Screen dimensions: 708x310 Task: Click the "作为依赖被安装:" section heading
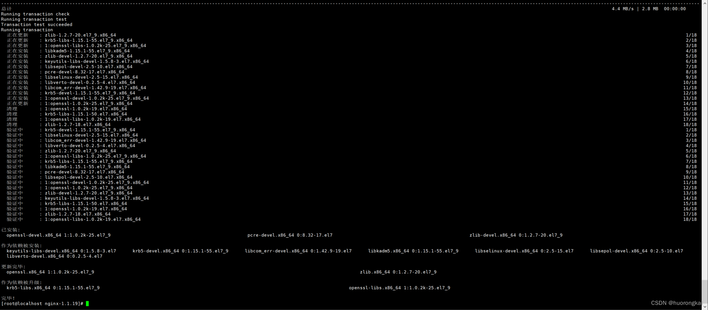tap(21, 245)
